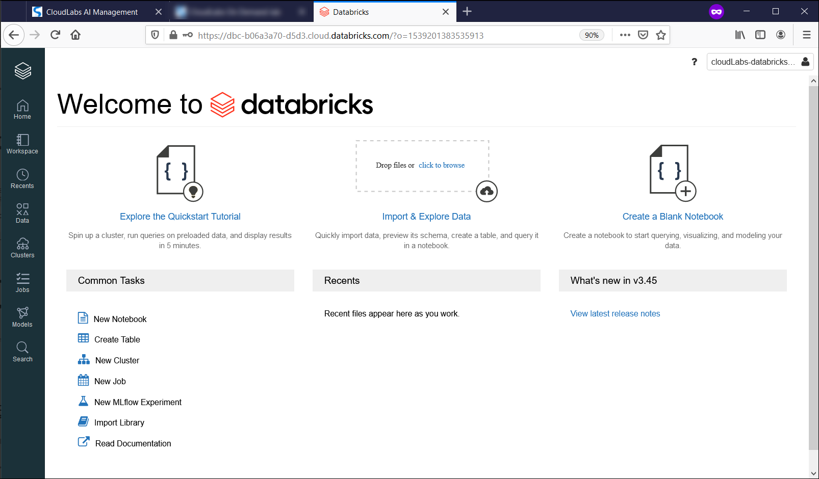
Task: Select Create Table under Common Tasks
Action: [x=117, y=339]
